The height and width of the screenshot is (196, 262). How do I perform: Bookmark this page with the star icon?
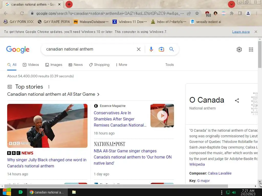197,13
